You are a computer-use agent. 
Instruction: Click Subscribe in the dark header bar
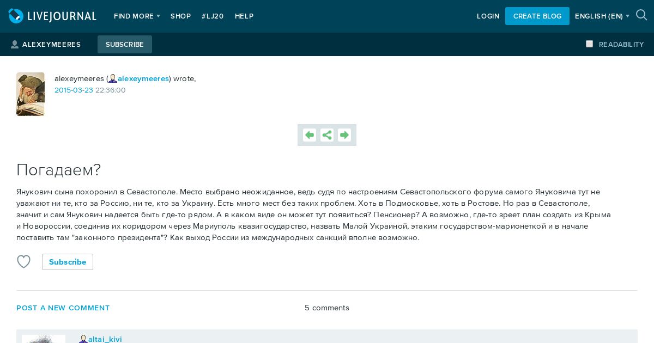tap(125, 45)
